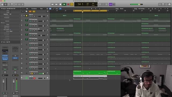172x97 pixels.
Task: Open Smart Controls button
Action: 16,4
